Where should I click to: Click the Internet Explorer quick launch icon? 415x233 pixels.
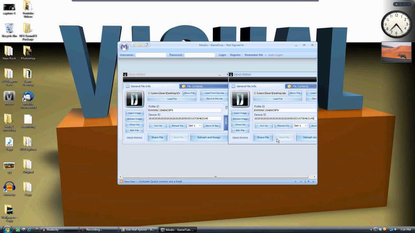(x=29, y=230)
